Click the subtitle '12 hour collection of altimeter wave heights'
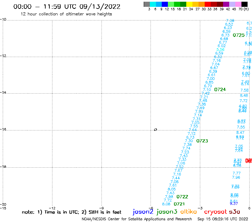The width and height of the screenshot is (252, 222). [66, 14]
